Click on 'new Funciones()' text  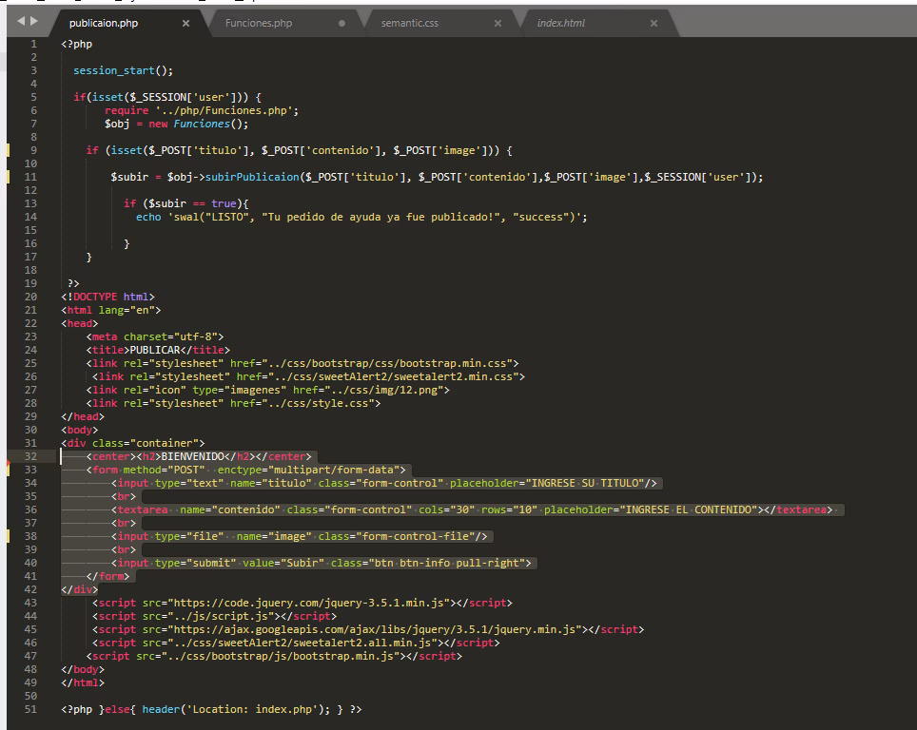(x=198, y=124)
